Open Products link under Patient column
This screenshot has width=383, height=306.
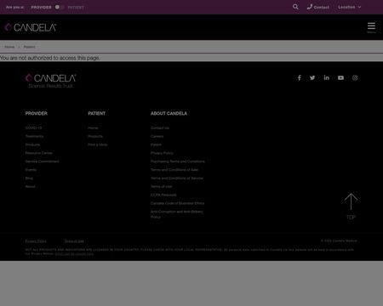click(x=95, y=136)
